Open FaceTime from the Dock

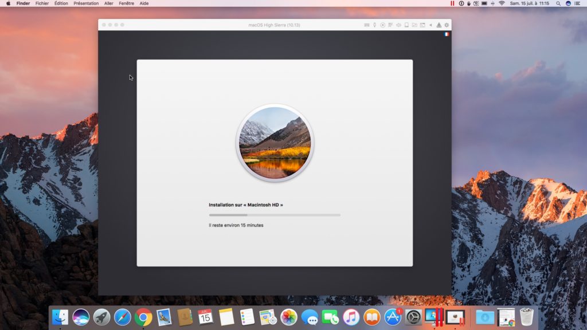[330, 317]
